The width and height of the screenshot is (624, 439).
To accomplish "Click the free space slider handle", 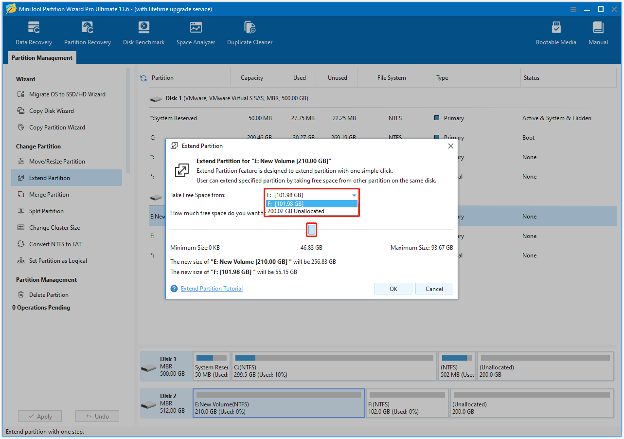I will [312, 230].
